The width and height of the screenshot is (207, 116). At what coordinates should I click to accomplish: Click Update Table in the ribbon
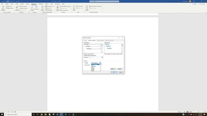(x=9, y=8)
